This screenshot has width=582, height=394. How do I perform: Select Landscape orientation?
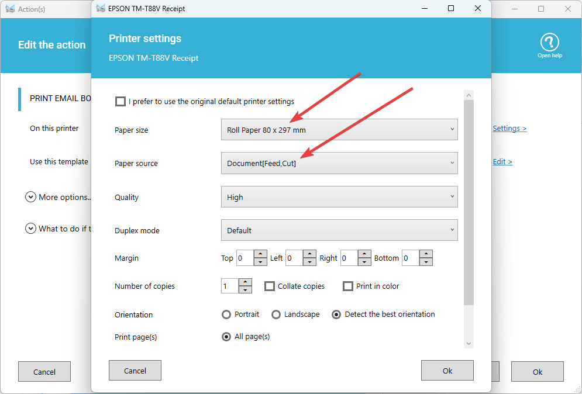tap(275, 314)
